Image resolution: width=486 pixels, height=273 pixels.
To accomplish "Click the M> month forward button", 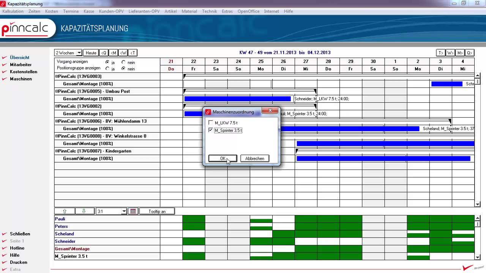I will pyautogui.click(x=460, y=53).
